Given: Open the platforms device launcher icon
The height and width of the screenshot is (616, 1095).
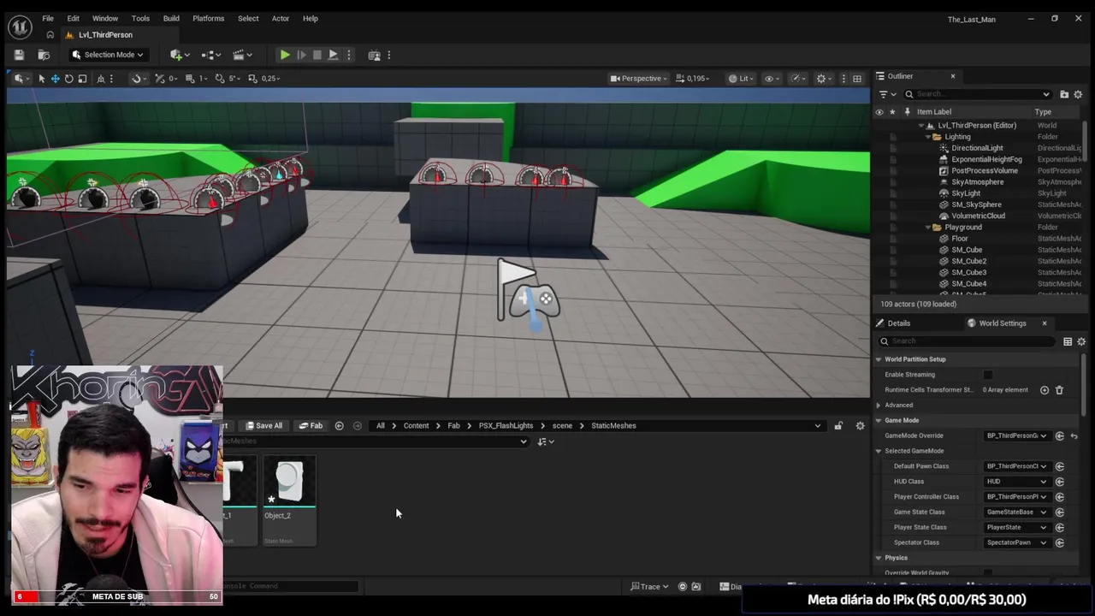Looking at the screenshot, I should coord(374,55).
